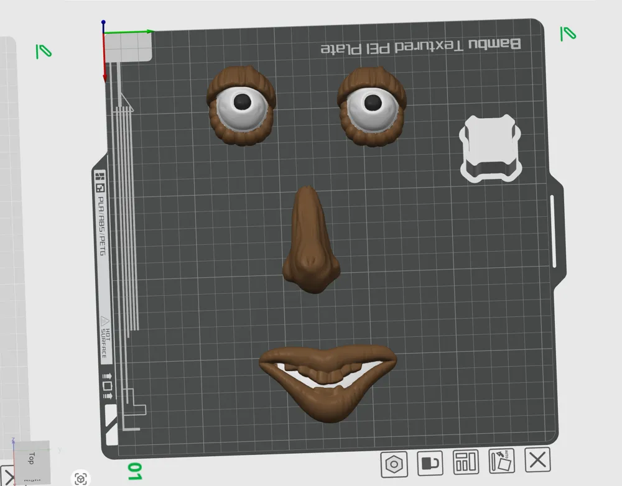This screenshot has width=622, height=486.
Task: Edit plate name with right green pencil
Action: pos(568,34)
